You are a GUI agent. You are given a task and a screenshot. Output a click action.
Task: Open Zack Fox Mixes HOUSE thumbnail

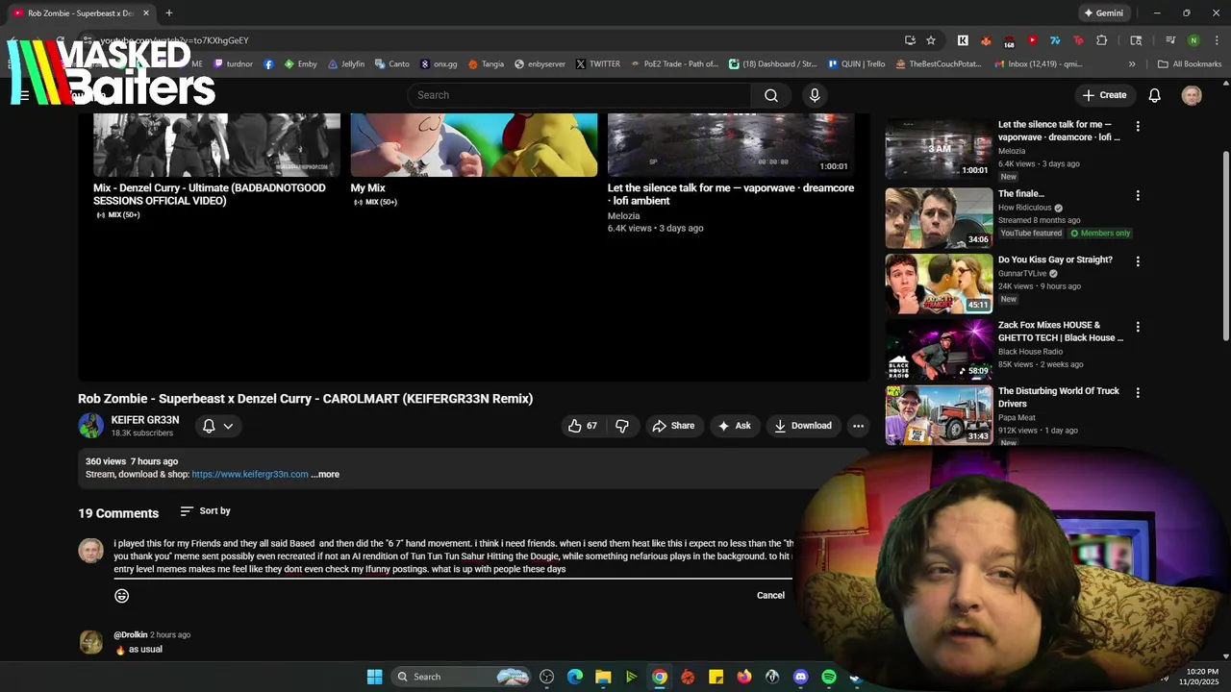[939, 350]
